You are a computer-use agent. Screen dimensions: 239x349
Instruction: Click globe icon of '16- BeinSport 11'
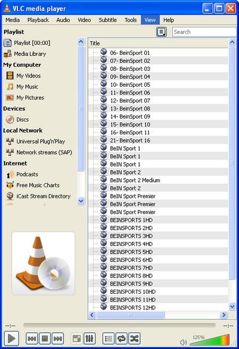104,131
